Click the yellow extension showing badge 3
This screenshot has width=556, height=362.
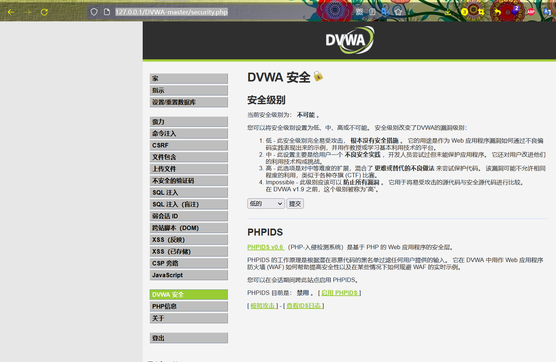(x=464, y=11)
